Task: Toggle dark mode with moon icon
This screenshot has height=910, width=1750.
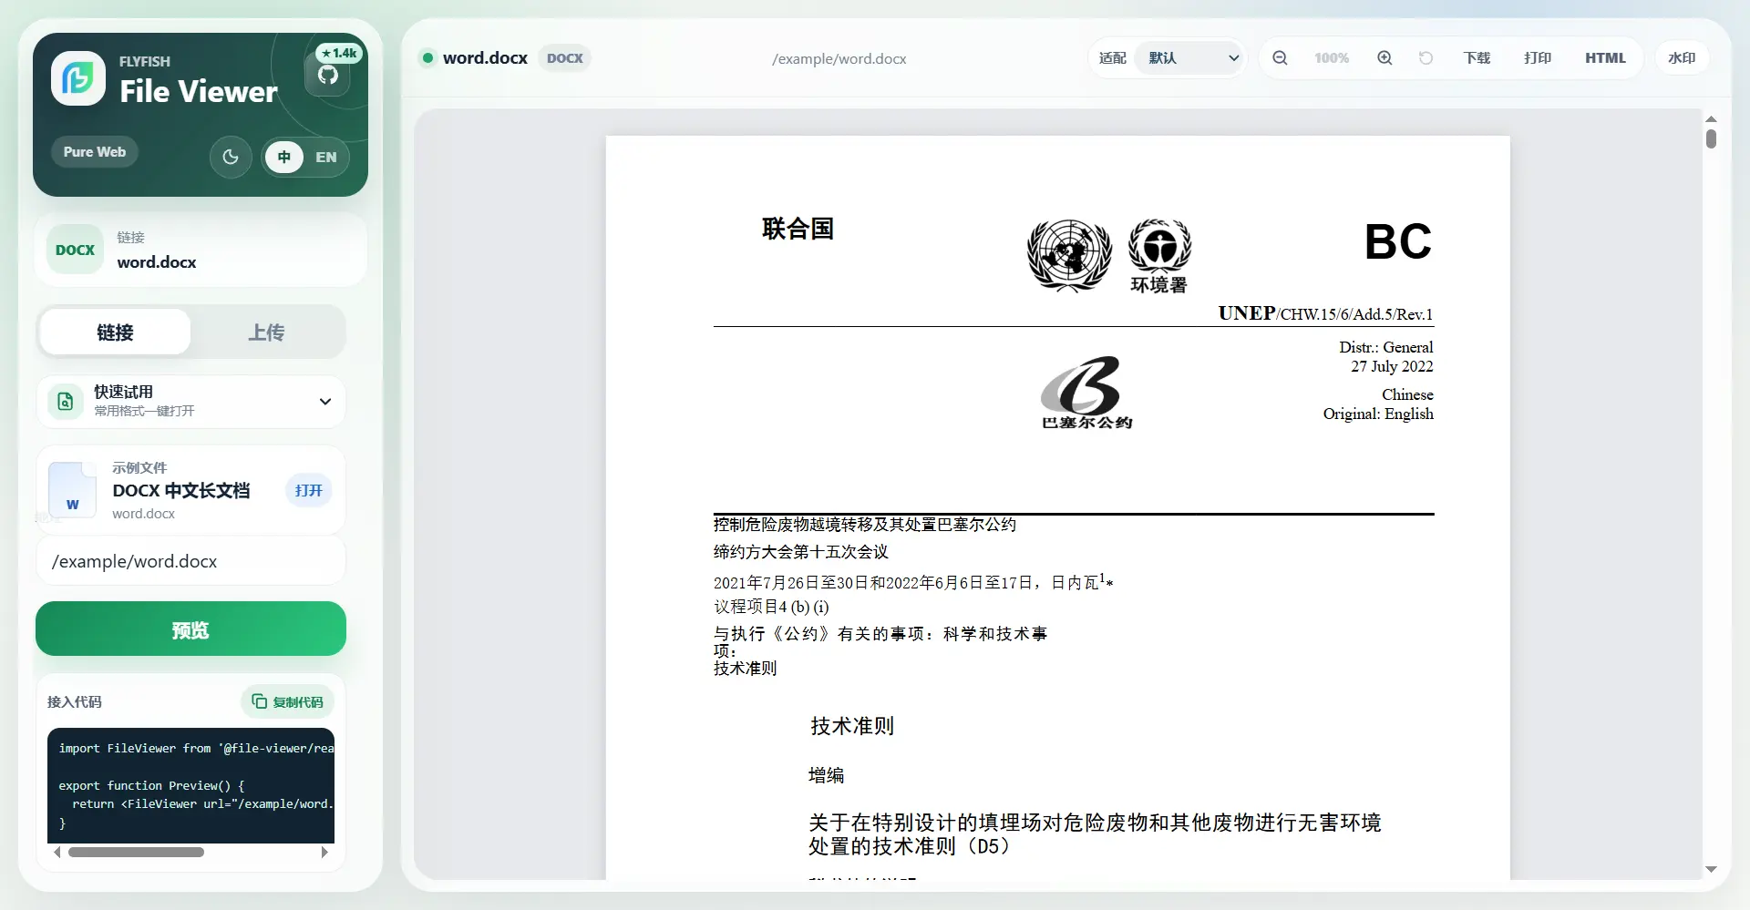Action: pyautogui.click(x=231, y=157)
